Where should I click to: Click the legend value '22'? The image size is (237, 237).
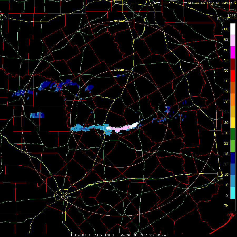(226, 143)
